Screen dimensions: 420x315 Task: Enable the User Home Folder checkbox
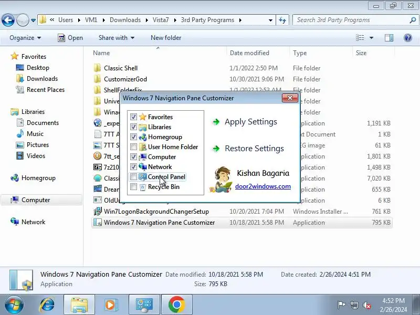pyautogui.click(x=133, y=147)
